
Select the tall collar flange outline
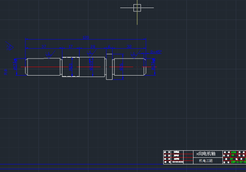pyautogui.click(x=109, y=67)
